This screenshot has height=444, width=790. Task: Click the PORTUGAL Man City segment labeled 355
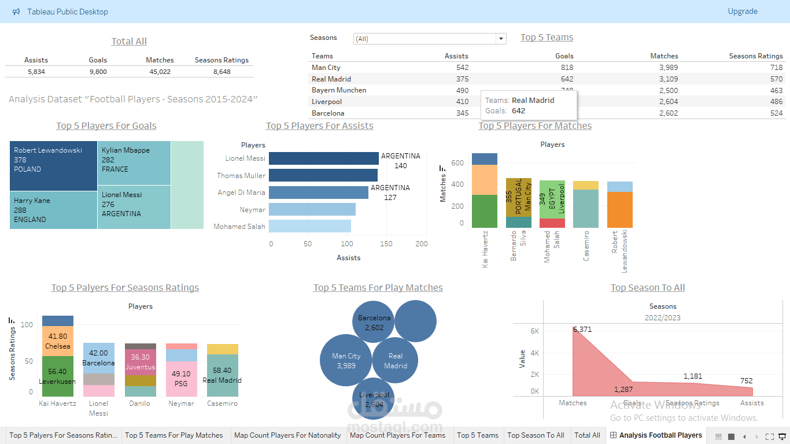pyautogui.click(x=519, y=198)
